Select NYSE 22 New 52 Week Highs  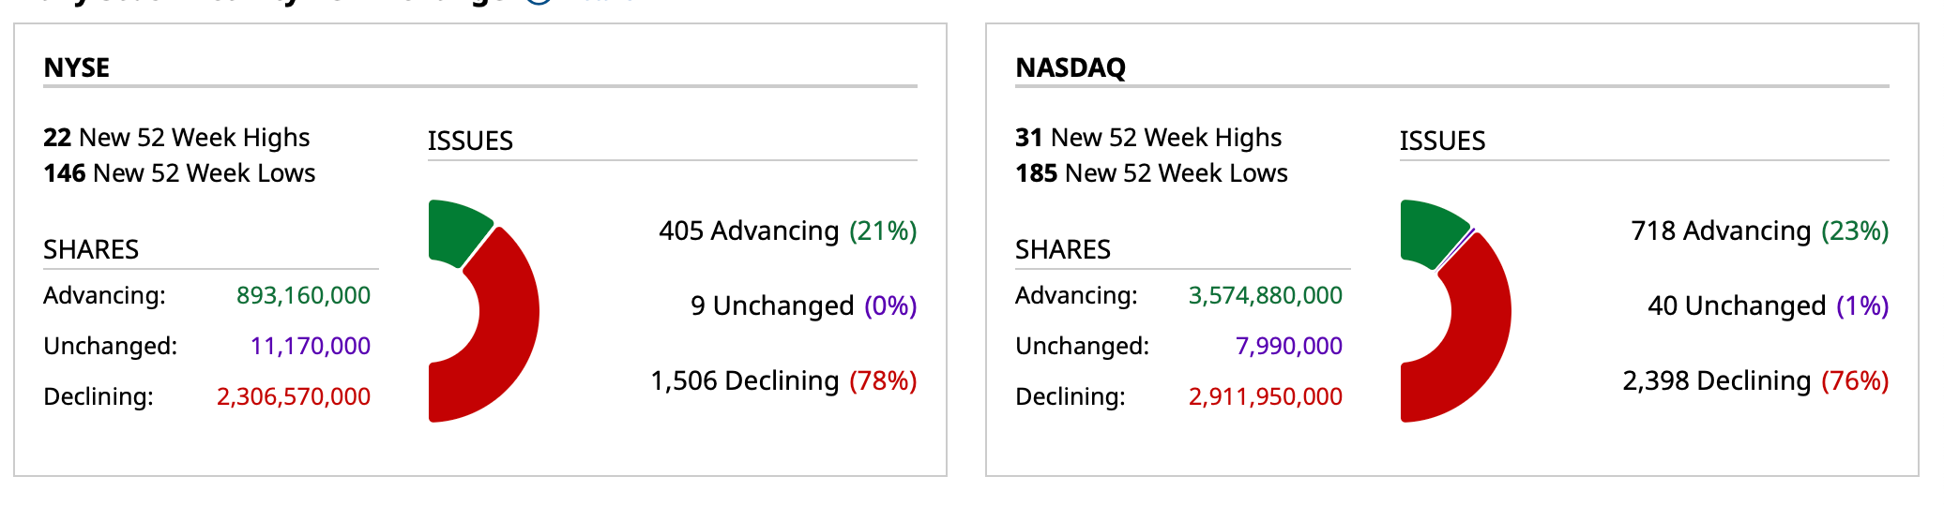[x=176, y=138]
